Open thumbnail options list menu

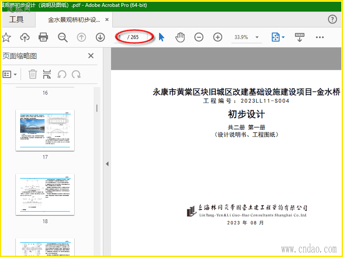coord(9,74)
